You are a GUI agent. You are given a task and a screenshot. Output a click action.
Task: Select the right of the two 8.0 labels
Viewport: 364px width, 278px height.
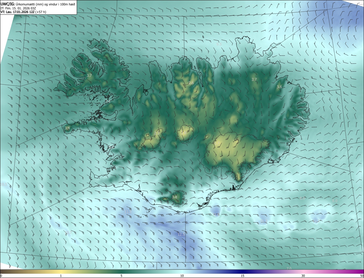335,201
